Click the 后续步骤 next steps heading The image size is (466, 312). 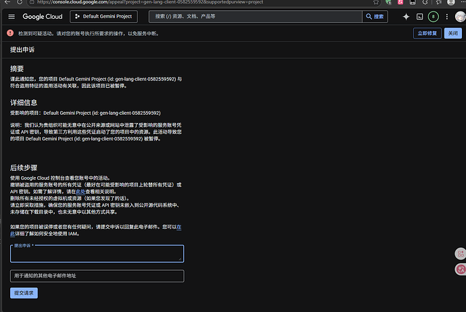point(24,167)
